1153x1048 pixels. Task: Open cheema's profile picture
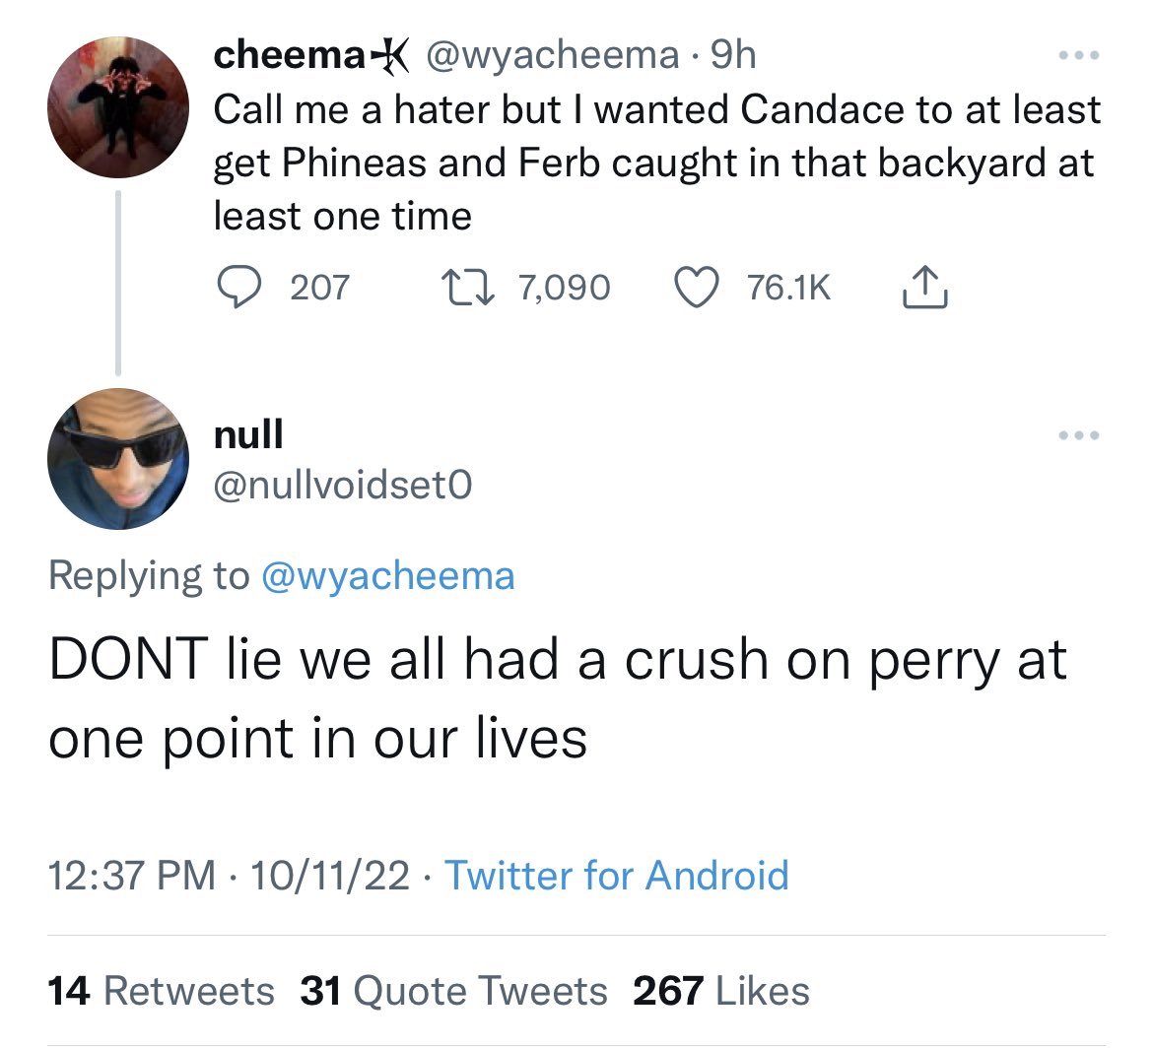[117, 108]
